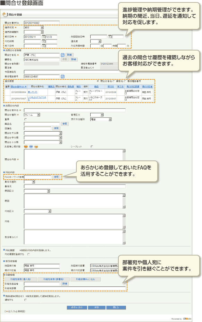The height and width of the screenshot is (322, 202).
Task: Select 顧客名 history radio button
Action: [114, 81]
